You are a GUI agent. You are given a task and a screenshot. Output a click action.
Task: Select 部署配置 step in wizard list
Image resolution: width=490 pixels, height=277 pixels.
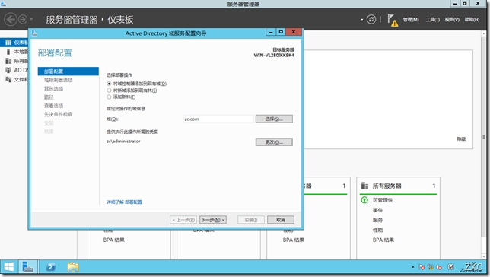pos(68,72)
